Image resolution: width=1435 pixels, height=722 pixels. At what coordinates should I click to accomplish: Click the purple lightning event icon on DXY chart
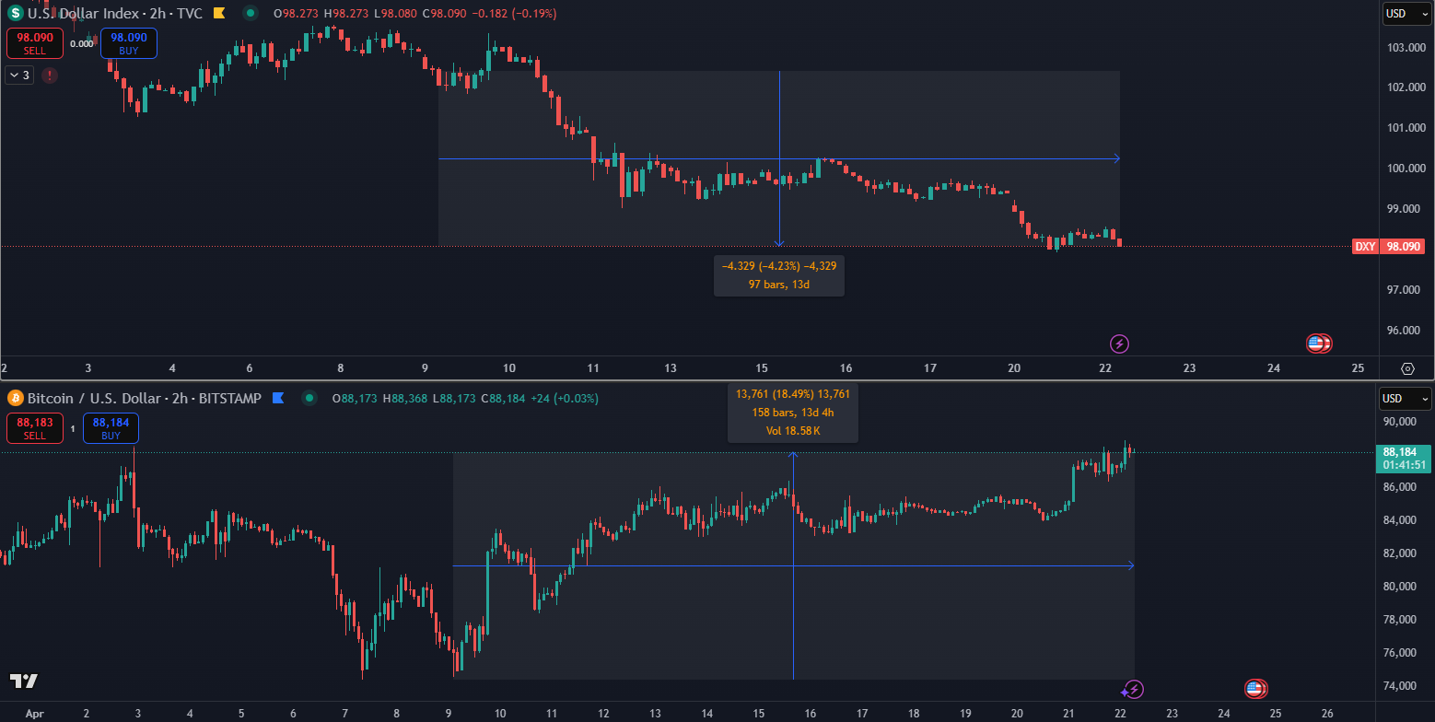click(x=1120, y=344)
